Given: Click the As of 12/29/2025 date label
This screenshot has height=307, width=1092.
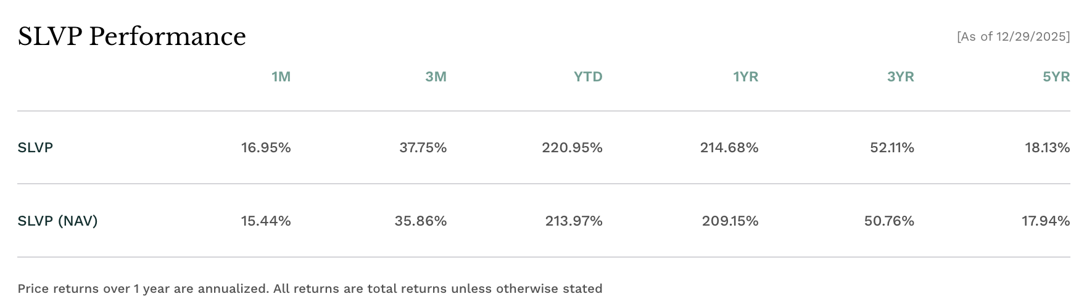Looking at the screenshot, I should tap(1013, 37).
